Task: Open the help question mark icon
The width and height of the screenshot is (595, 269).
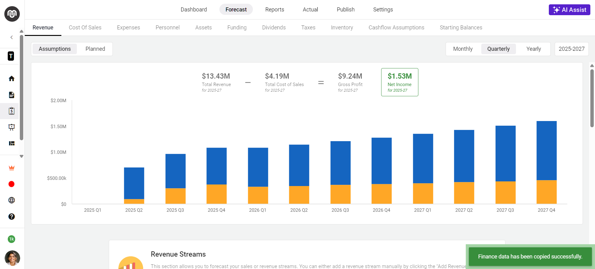Action: (11, 217)
